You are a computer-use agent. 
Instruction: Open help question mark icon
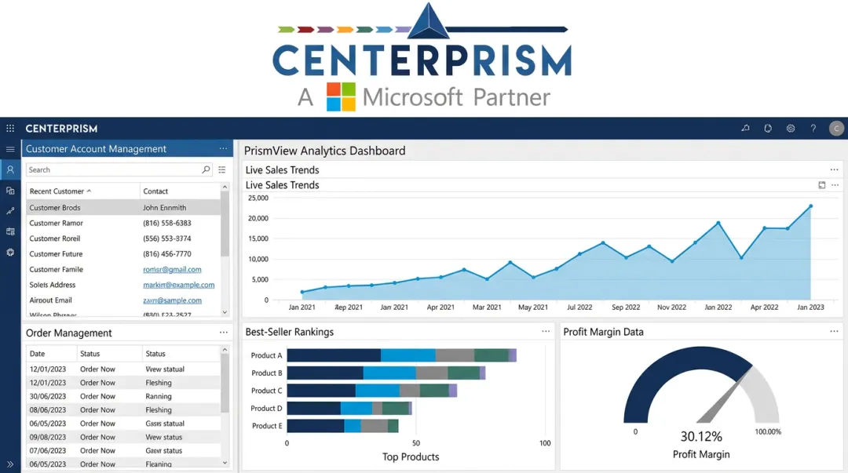point(813,129)
